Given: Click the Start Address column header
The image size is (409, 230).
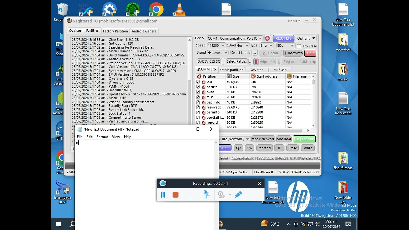Looking at the screenshot, I should (x=267, y=76).
